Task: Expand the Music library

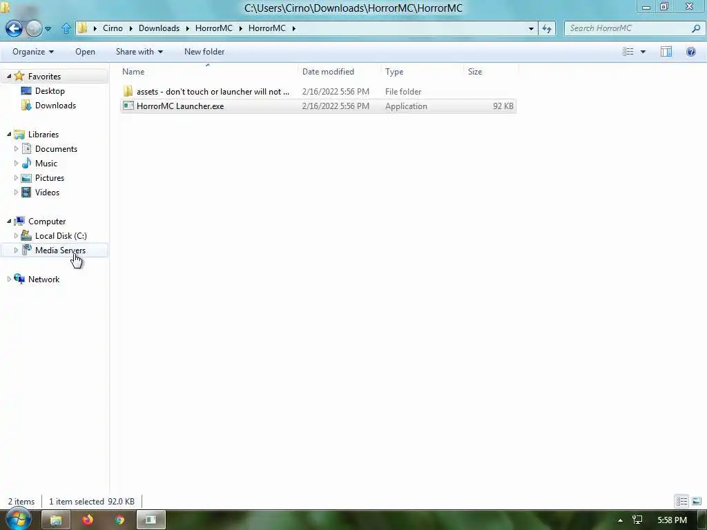Action: (17, 163)
